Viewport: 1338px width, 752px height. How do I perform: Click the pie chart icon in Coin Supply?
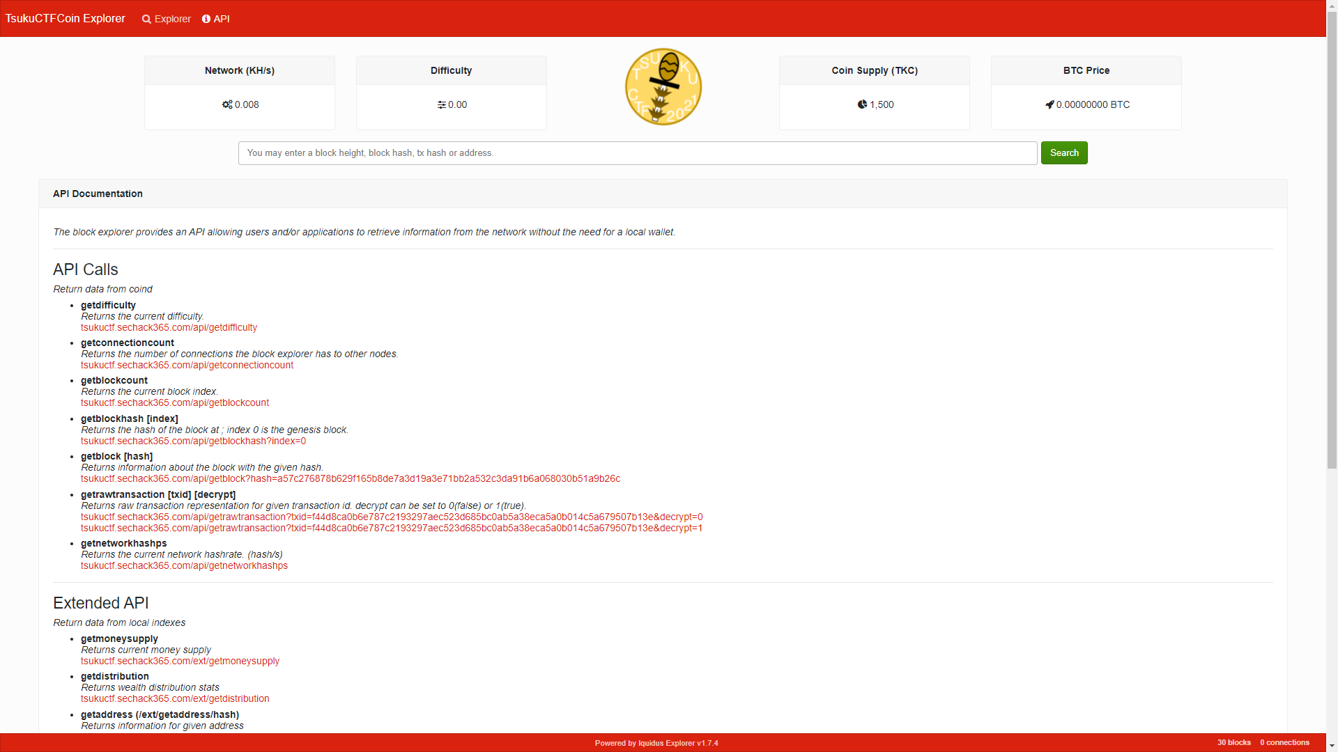862,104
